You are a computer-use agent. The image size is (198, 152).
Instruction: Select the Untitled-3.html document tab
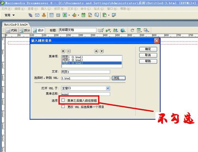(16, 25)
